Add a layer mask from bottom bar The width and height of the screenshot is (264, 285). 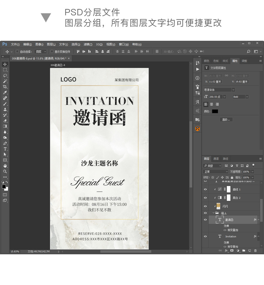(x=232, y=250)
